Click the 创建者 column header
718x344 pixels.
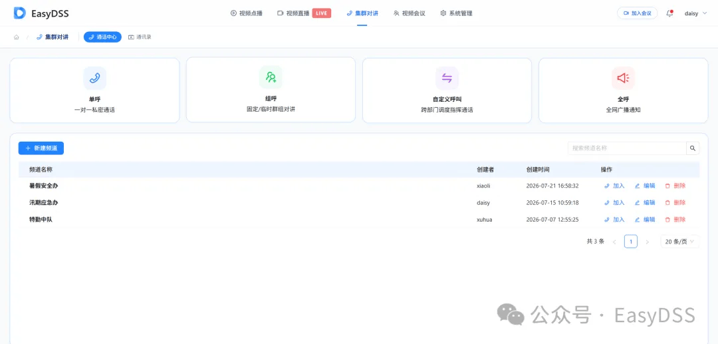click(x=485, y=170)
